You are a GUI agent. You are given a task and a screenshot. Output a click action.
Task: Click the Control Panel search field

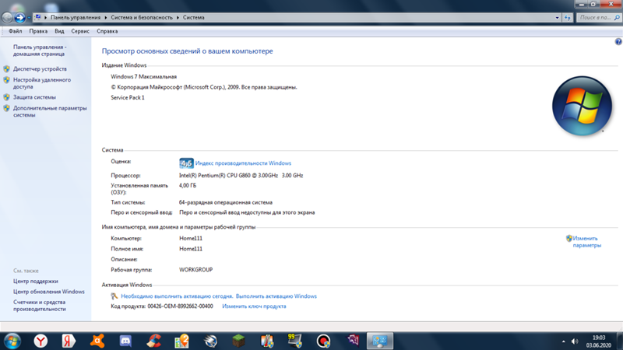point(596,17)
